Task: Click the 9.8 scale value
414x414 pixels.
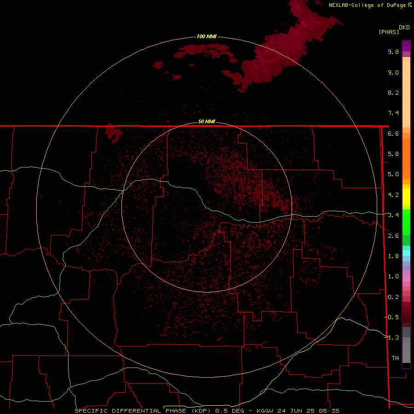Action: [x=393, y=52]
